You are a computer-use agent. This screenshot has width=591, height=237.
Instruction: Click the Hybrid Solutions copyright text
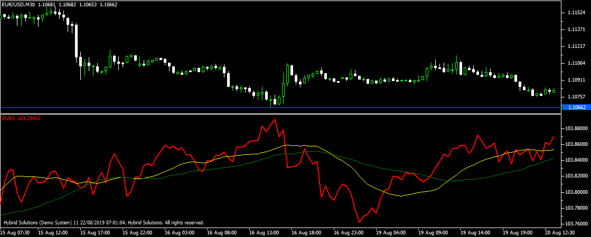pyautogui.click(x=104, y=222)
